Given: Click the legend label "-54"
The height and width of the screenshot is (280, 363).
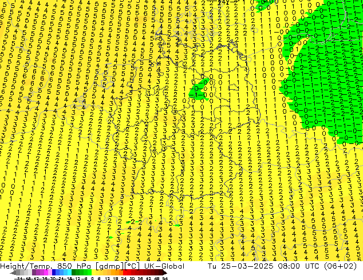Looking at the screenshot, I should (x=18, y=279).
